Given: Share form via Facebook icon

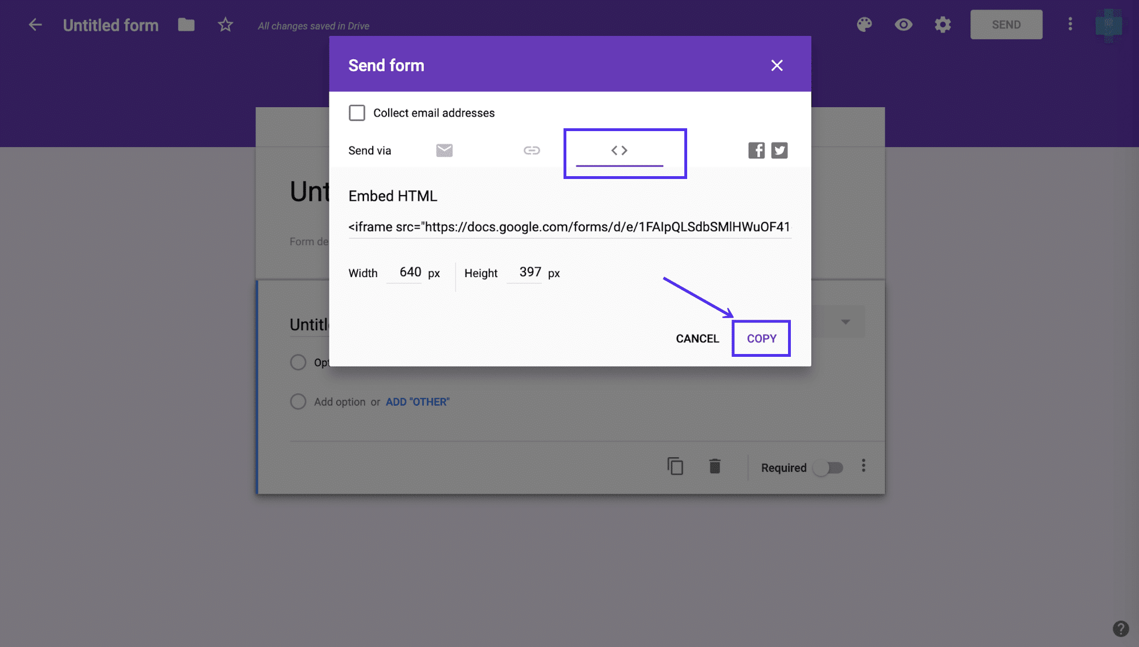Looking at the screenshot, I should click(757, 150).
